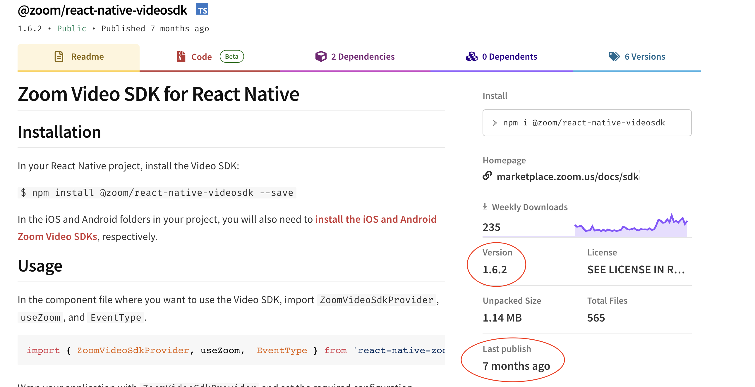Click the Readme document icon
Screen dimensions: 755x387
[59, 56]
